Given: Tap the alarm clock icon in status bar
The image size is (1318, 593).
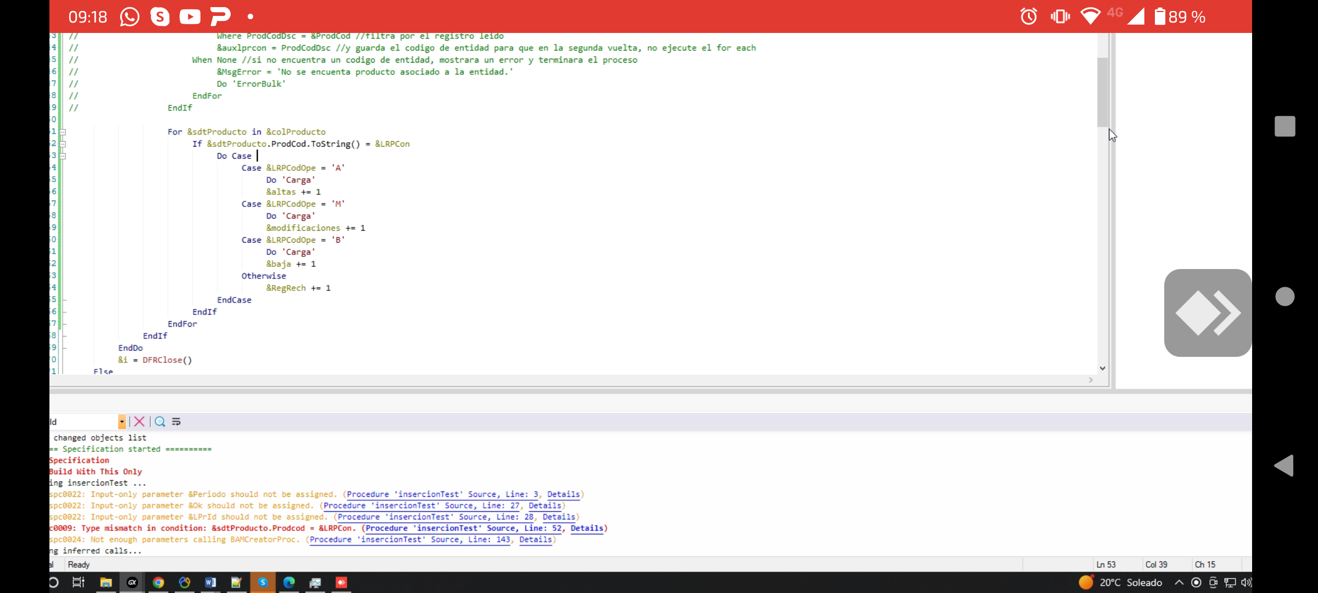Looking at the screenshot, I should pyautogui.click(x=1029, y=16).
